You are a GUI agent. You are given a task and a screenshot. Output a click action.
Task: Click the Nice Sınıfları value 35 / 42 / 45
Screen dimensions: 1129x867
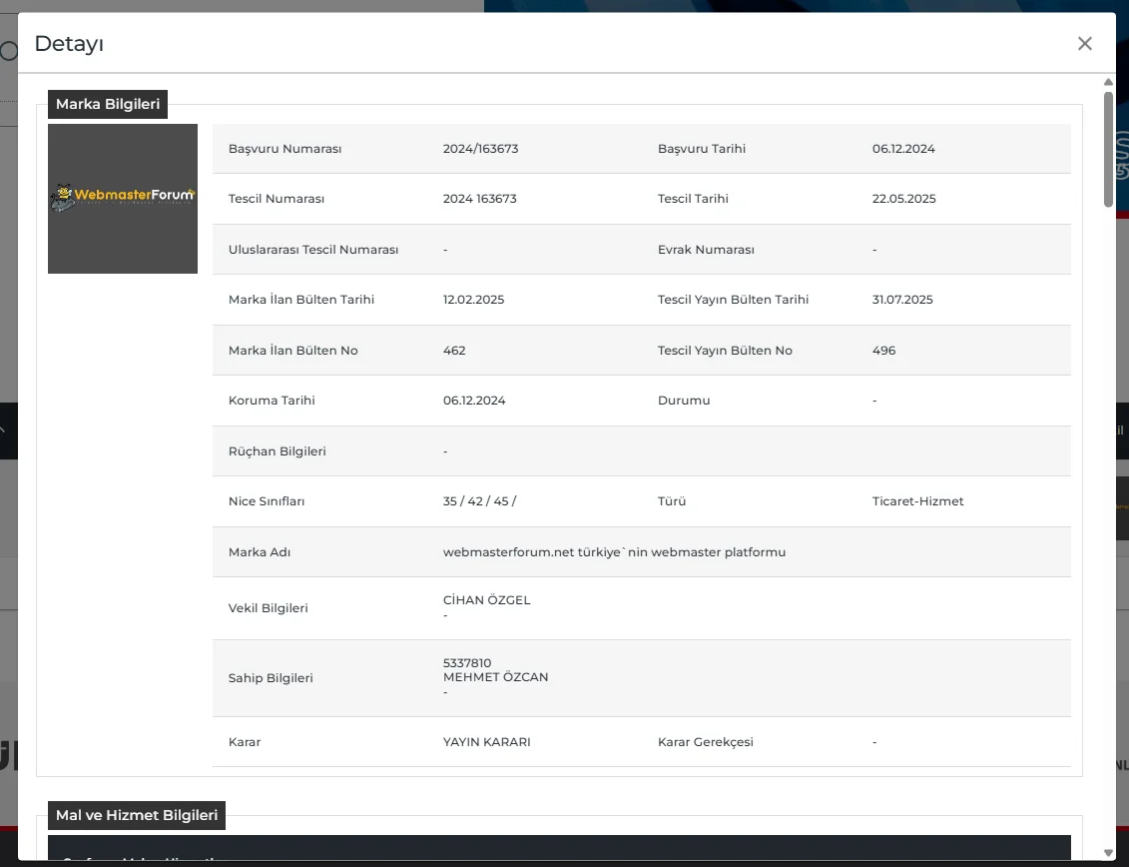coord(479,501)
